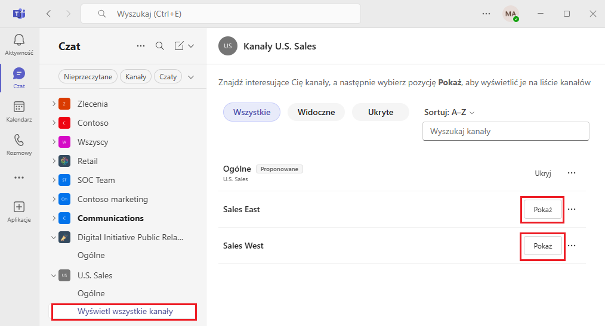Expand the SOC Team
This screenshot has width=605, height=326.
tap(54, 180)
